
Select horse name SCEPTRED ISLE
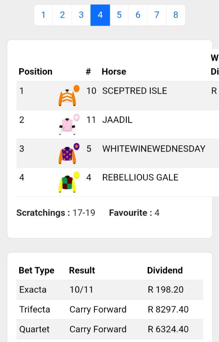134,91
